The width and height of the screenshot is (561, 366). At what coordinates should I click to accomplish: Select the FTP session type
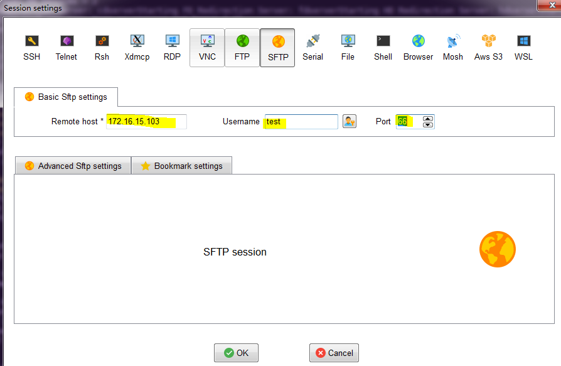(242, 47)
